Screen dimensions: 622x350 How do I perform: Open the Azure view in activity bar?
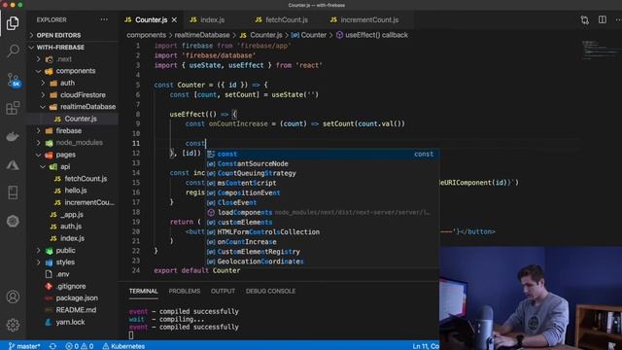[x=13, y=164]
